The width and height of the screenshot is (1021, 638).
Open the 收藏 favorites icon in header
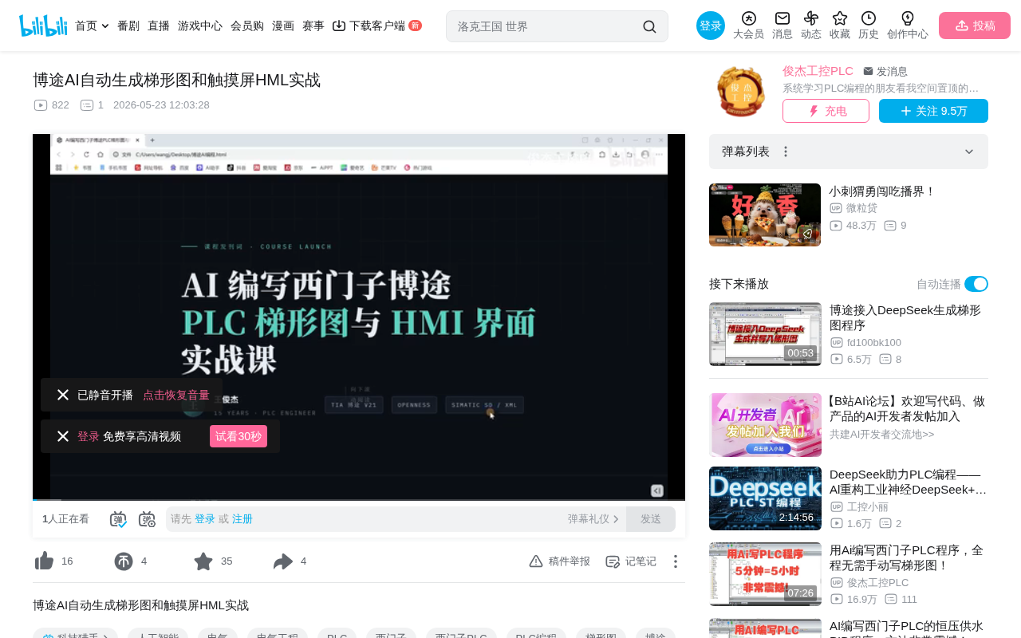[840, 18]
